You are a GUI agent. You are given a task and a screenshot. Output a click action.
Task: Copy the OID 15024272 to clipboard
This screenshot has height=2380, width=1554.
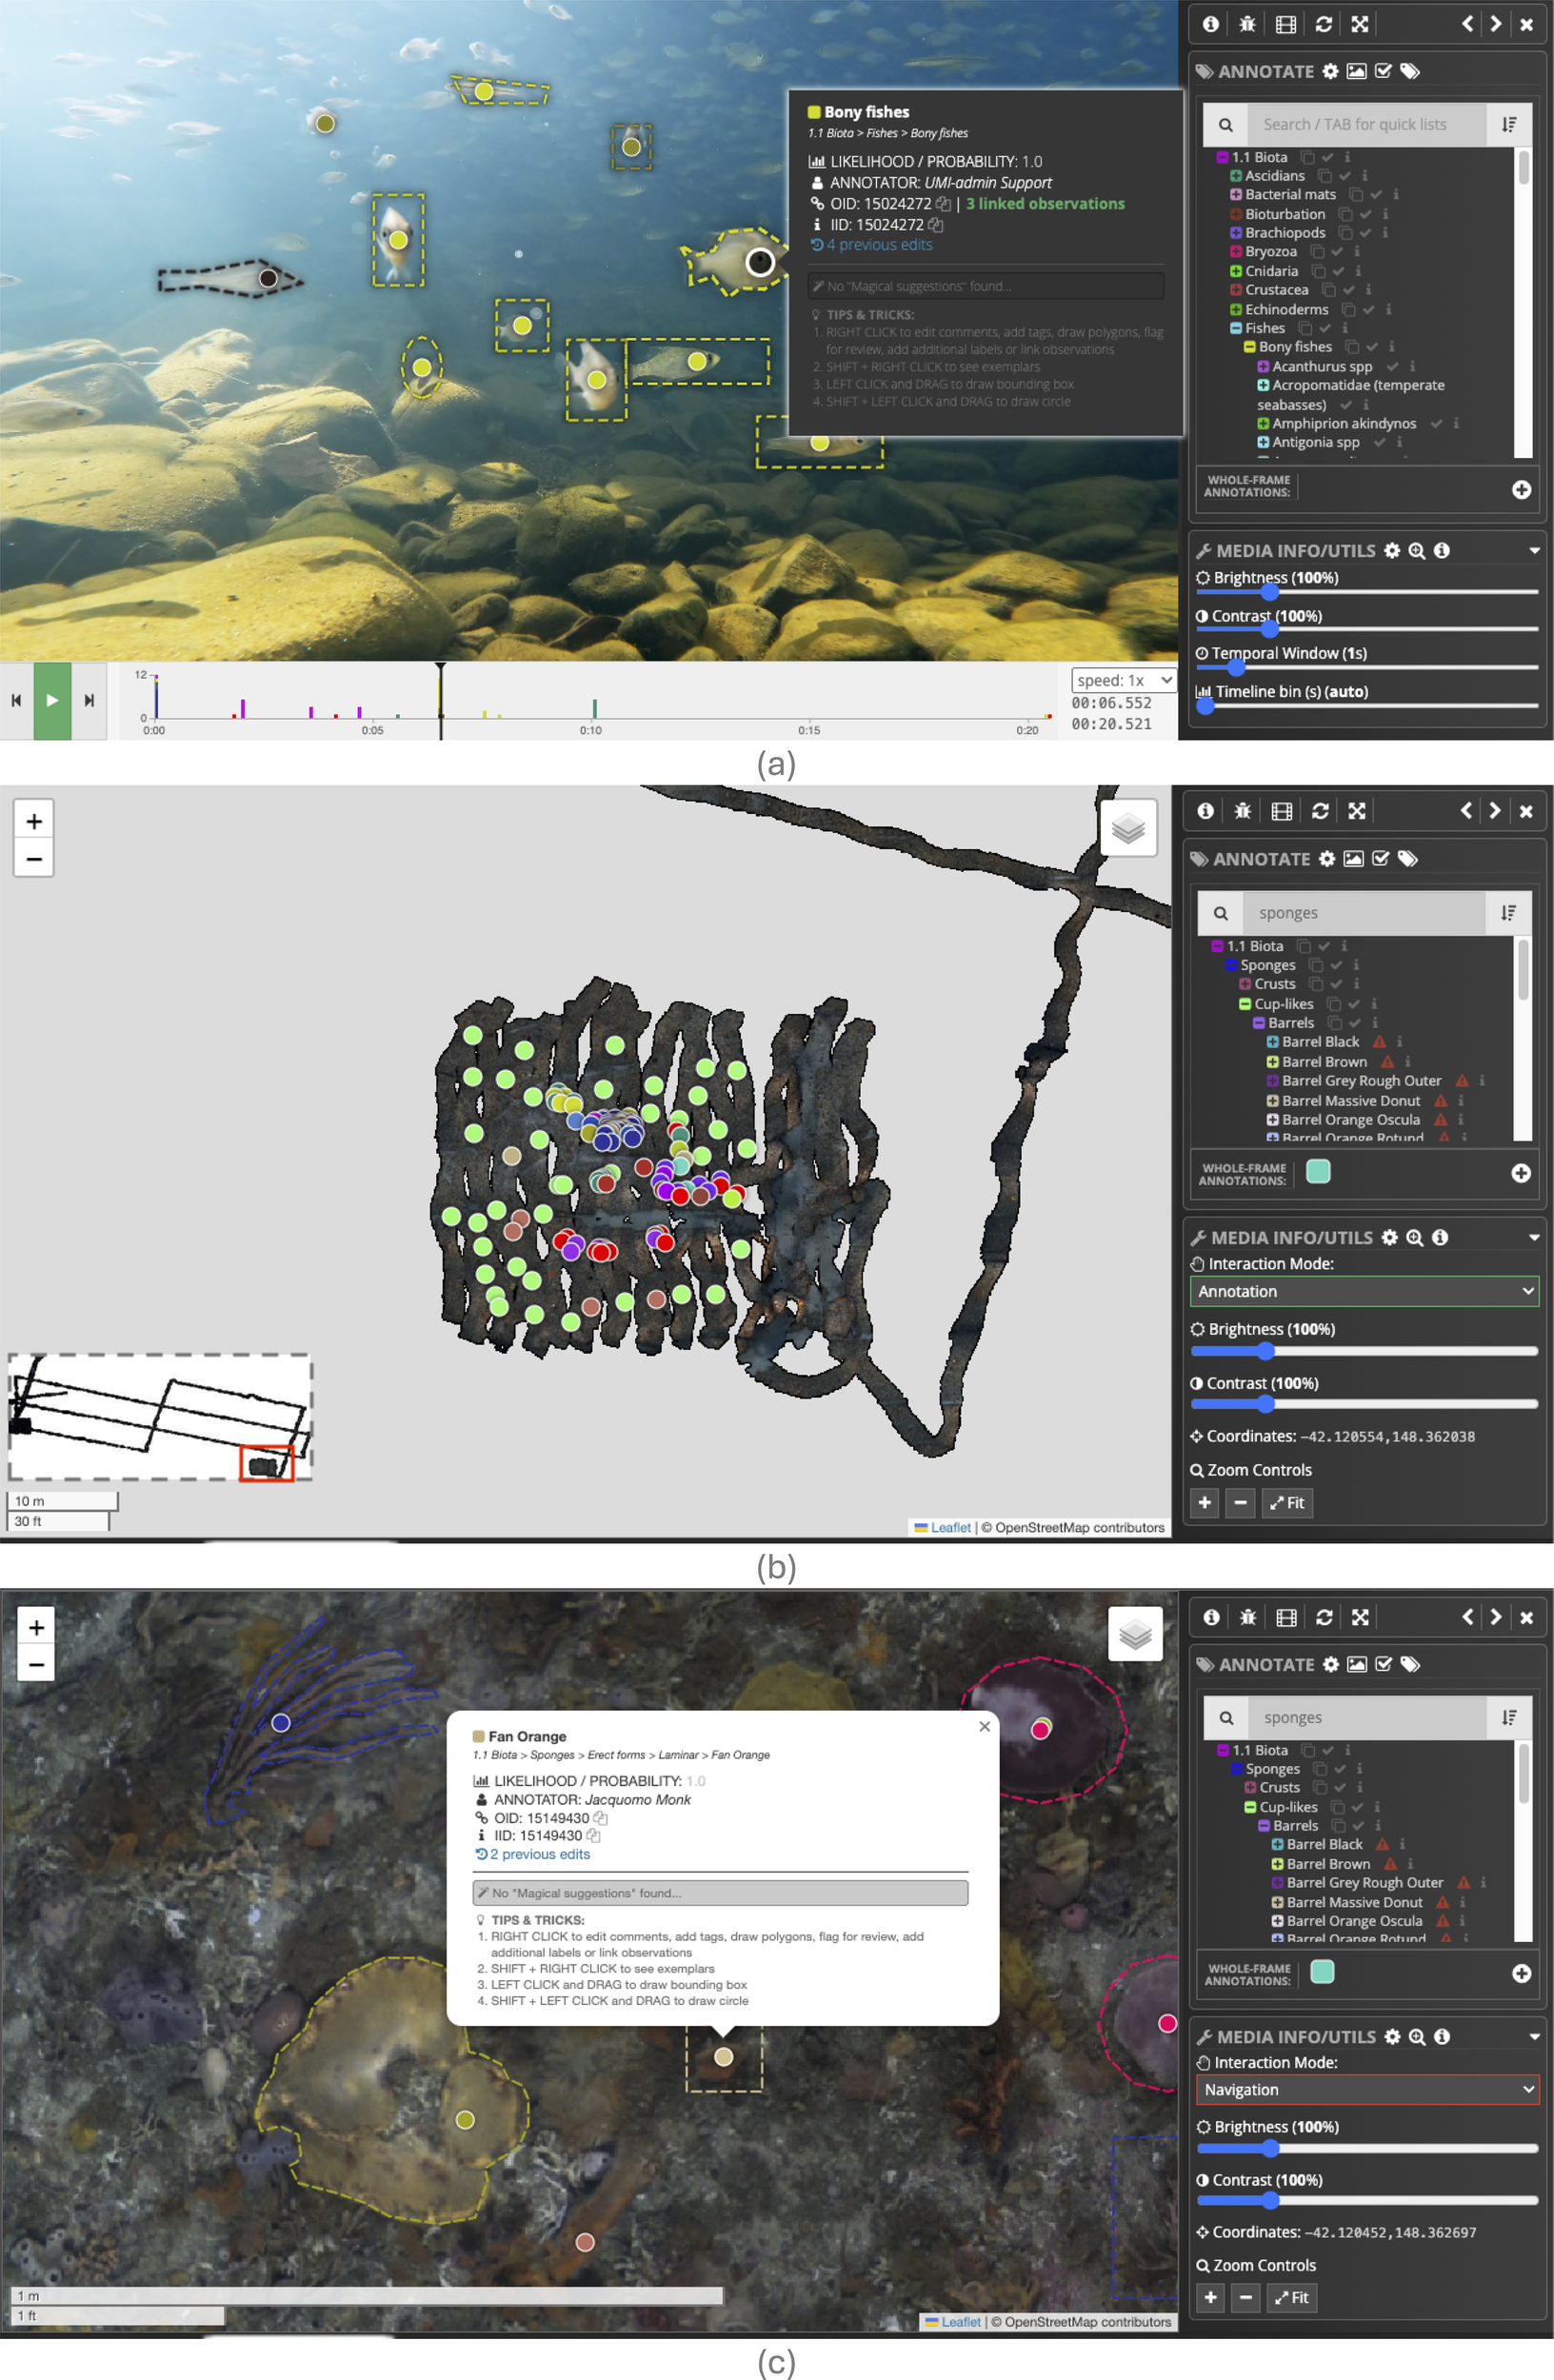click(942, 204)
